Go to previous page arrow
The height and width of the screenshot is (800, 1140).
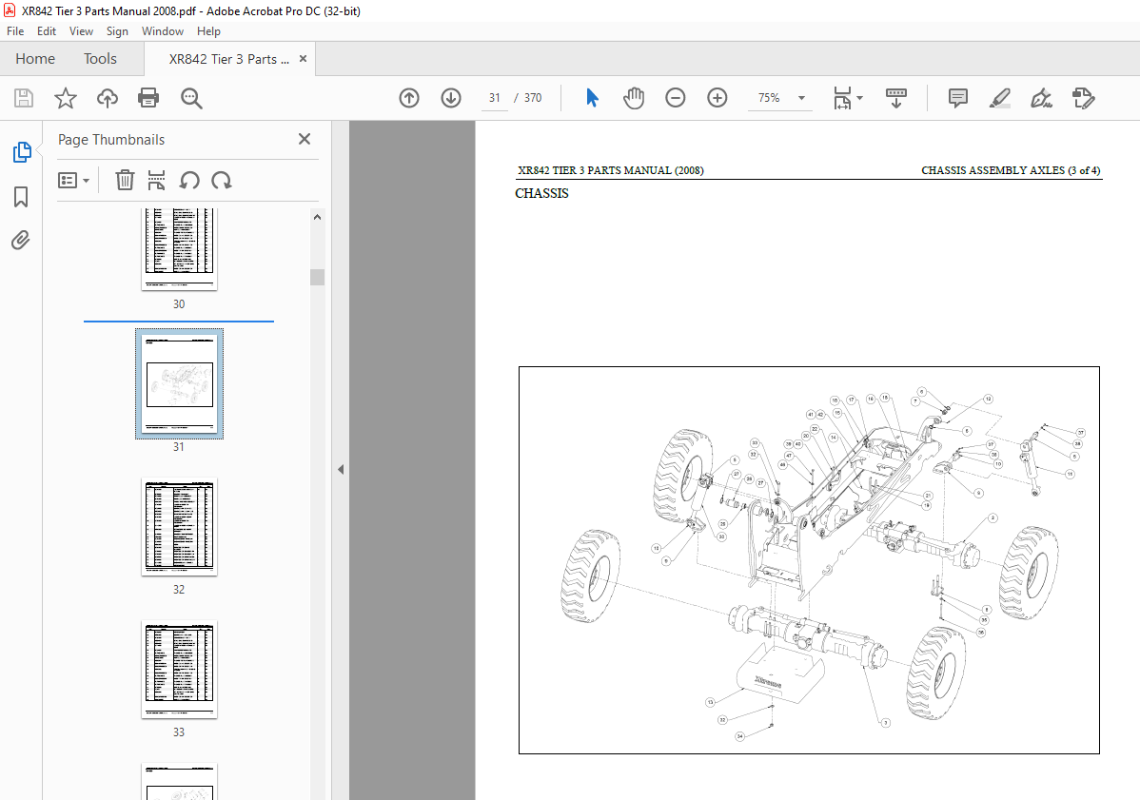pyautogui.click(x=409, y=98)
